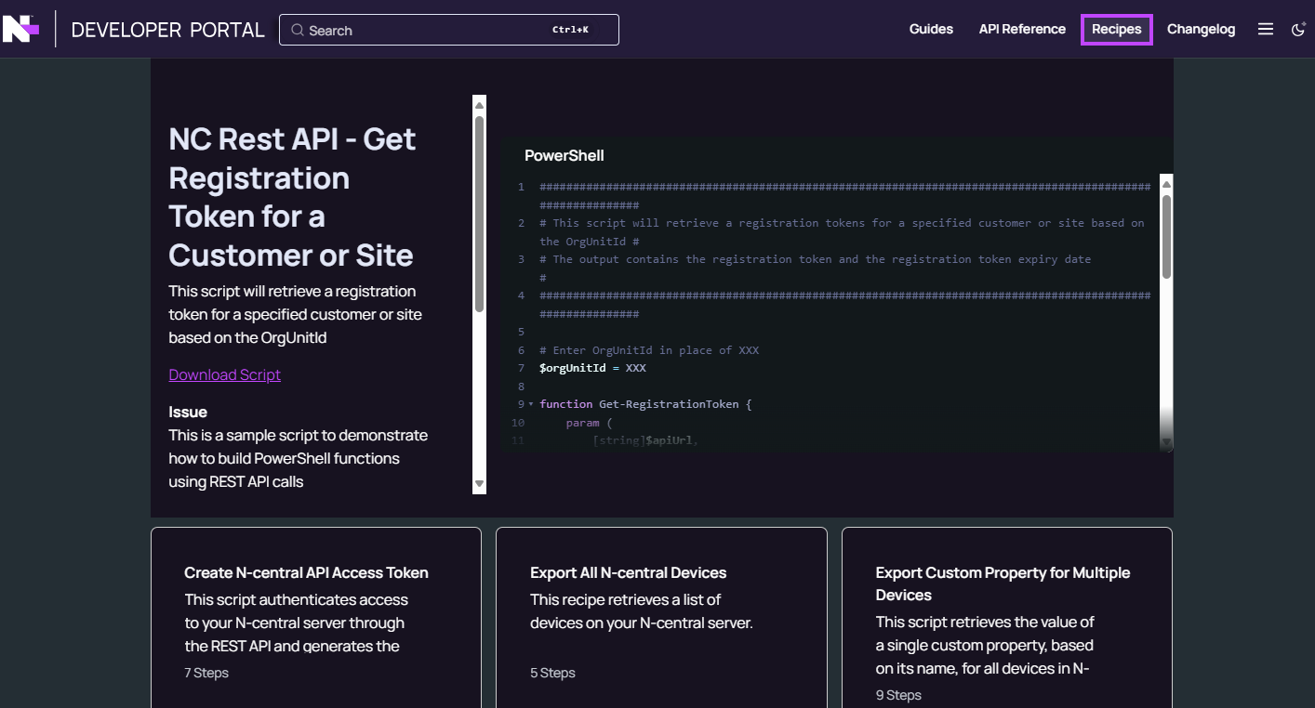Screen dimensions: 1315x708
Task: Click DEVELOPER PORTAL title link
Action: (167, 30)
